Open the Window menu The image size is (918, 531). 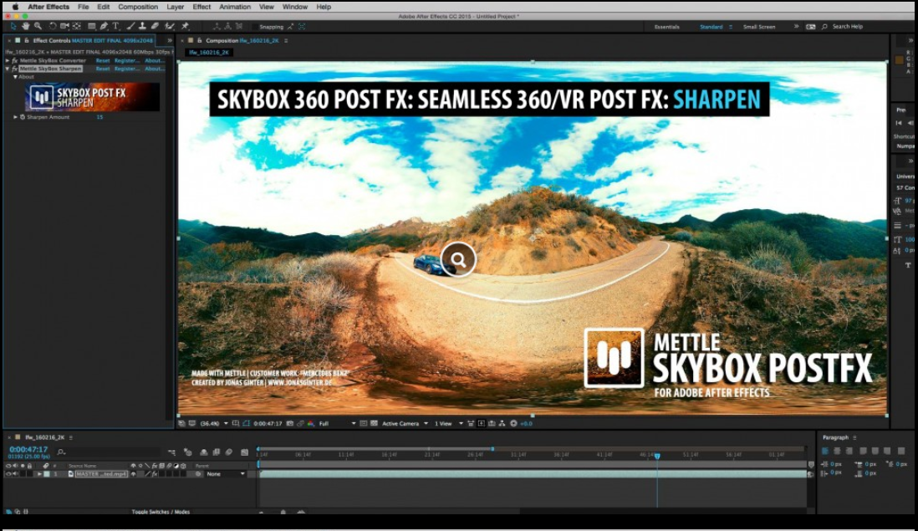294,7
